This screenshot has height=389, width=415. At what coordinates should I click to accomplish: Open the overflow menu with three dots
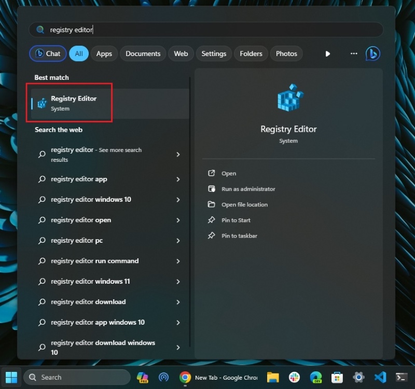pyautogui.click(x=353, y=53)
